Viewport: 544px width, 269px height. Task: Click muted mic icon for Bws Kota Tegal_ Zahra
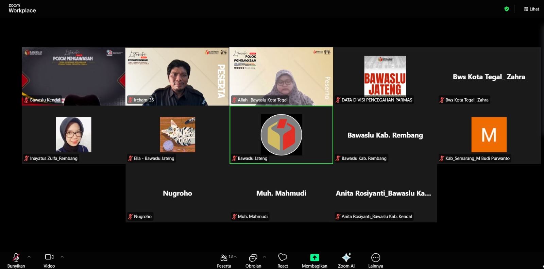pyautogui.click(x=442, y=100)
